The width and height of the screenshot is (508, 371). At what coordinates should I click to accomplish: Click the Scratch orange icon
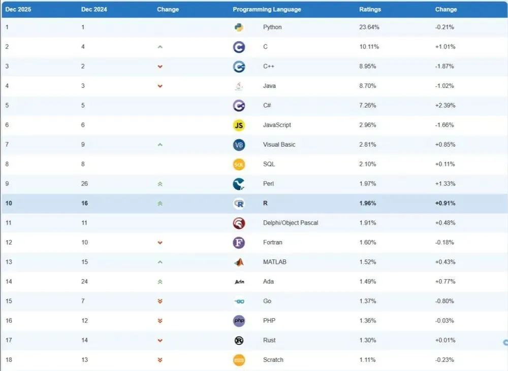[x=239, y=360]
